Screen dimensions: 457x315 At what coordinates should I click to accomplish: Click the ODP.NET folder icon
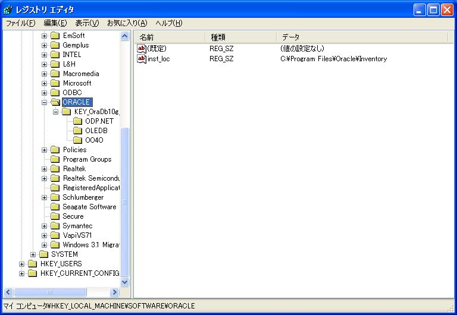[77, 121]
